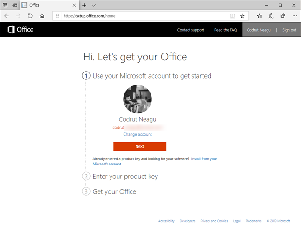The image size is (301, 230).
Task: Open a new tab with the plus button
Action: 84,5
